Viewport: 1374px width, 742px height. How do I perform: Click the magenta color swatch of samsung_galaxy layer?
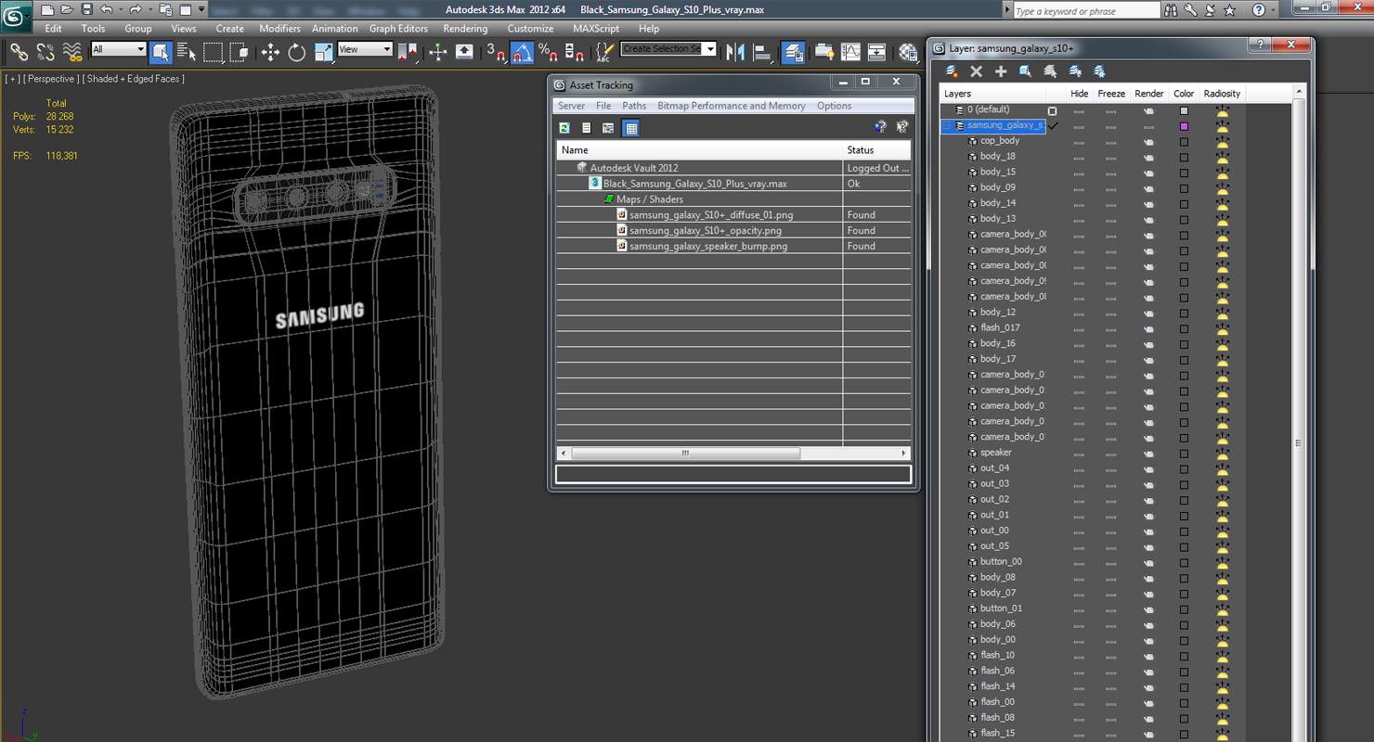coord(1184,126)
